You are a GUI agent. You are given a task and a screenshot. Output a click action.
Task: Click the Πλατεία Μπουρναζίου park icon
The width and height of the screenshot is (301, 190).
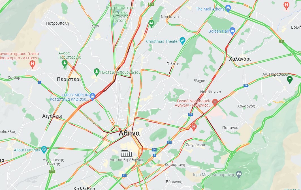(x=97, y=72)
